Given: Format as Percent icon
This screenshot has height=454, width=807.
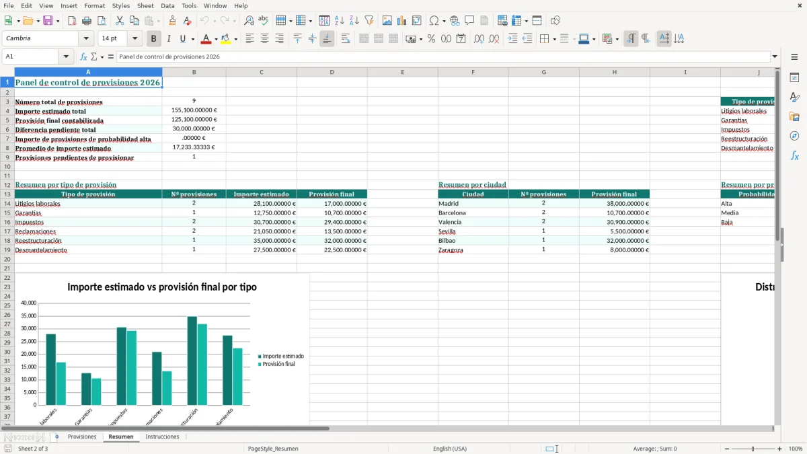Looking at the screenshot, I should [431, 39].
